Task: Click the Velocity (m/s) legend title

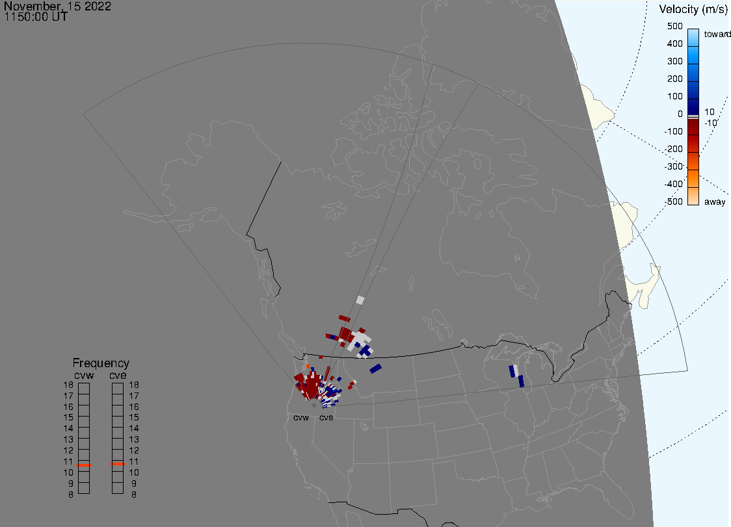Action: point(693,9)
